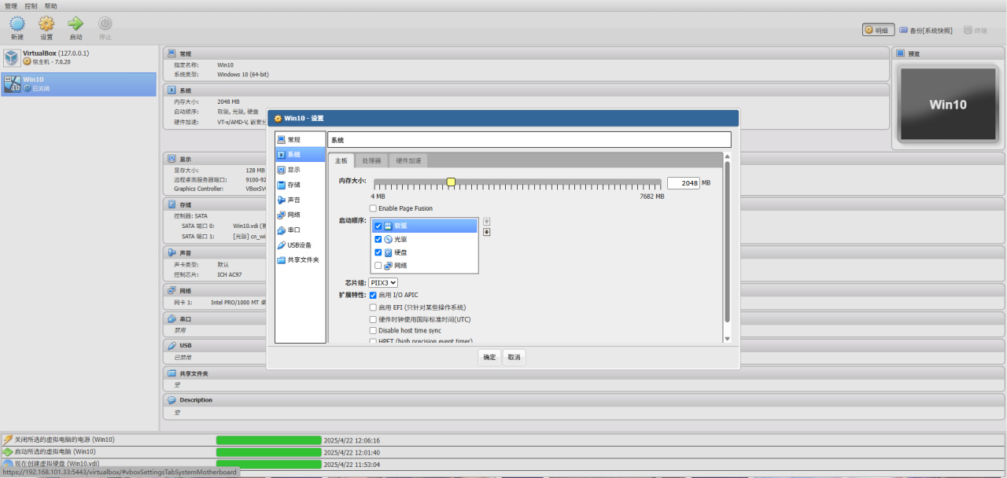Open 存储 category in settings dialog sidebar

click(300, 185)
